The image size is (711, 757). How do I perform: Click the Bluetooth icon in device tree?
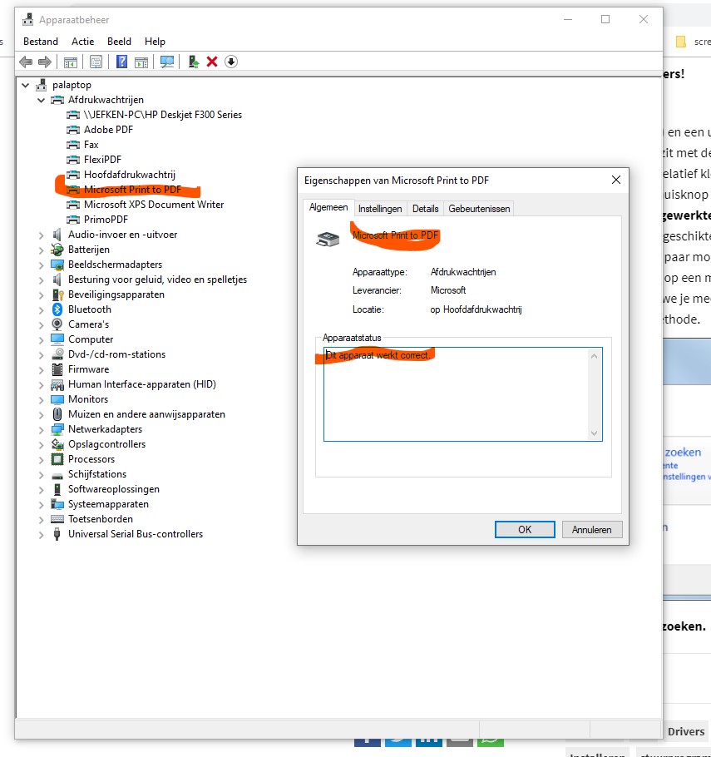pos(57,309)
